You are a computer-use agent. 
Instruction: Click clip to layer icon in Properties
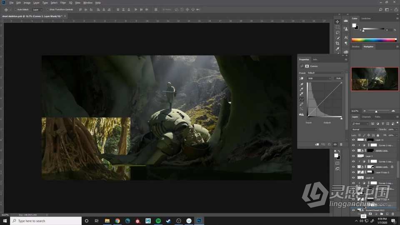coord(317,145)
